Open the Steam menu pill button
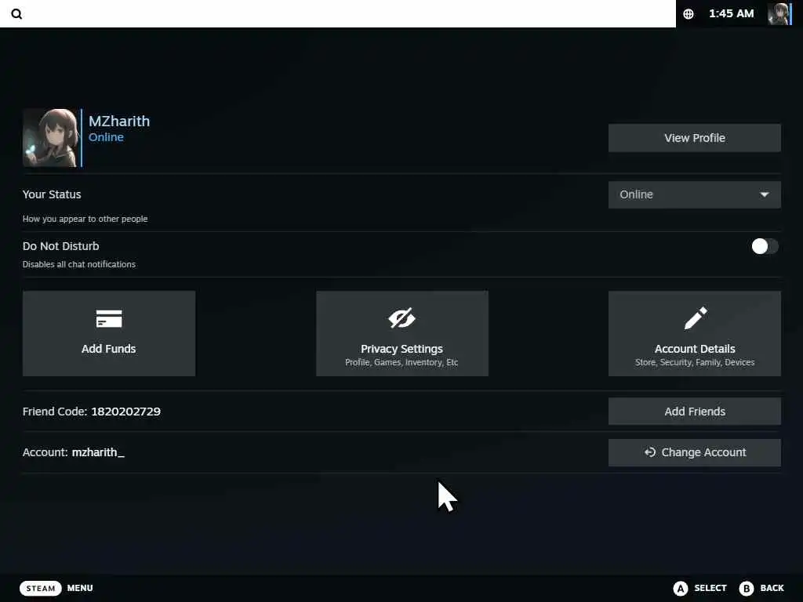Screen dimensions: 803x602 pyautogui.click(x=41, y=588)
